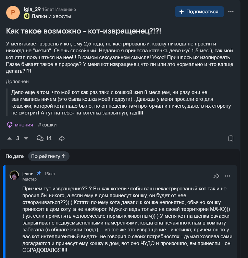The height and width of the screenshot is (258, 248).
Task: Click igla_29's orange avatar
Action: pyautogui.click(x=13, y=13)
